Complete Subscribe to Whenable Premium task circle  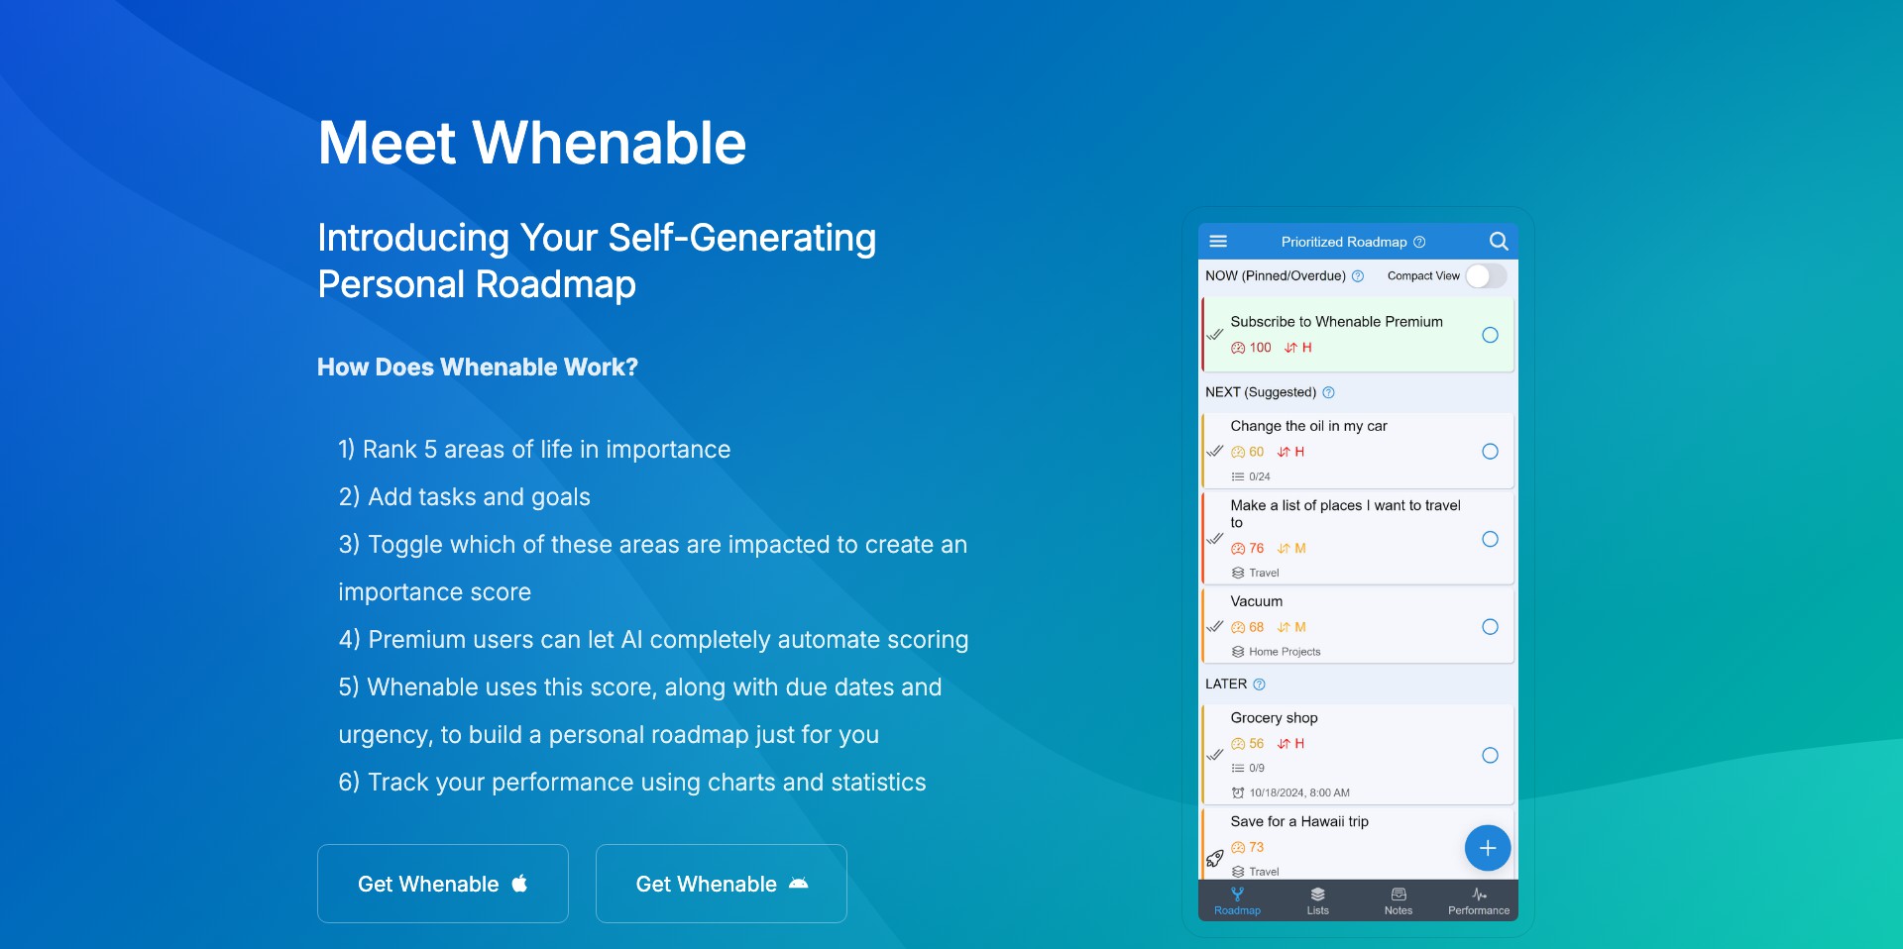(1490, 335)
